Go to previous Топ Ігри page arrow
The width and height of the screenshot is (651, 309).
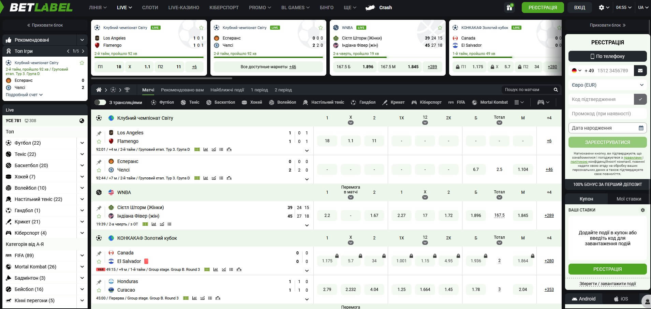[68, 51]
